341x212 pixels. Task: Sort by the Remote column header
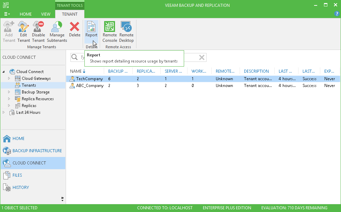225,71
